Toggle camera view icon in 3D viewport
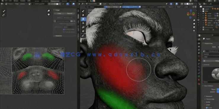This screenshot has width=219, height=109. tap(194, 27)
